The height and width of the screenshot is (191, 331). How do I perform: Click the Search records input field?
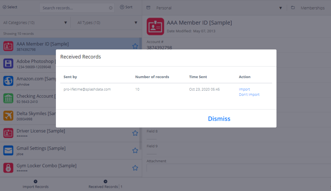[74, 8]
